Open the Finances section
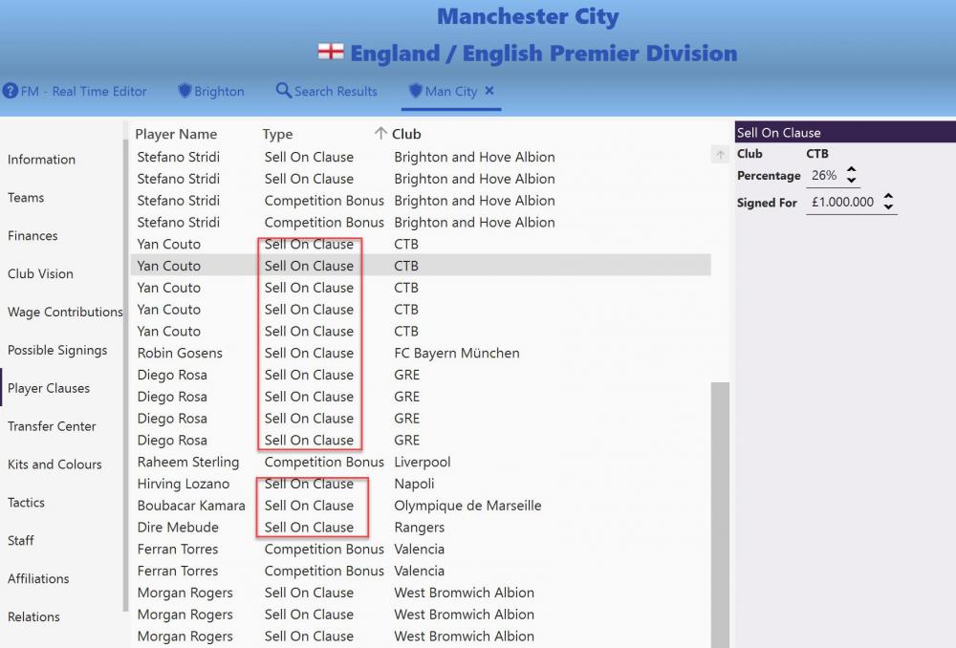 pos(33,235)
